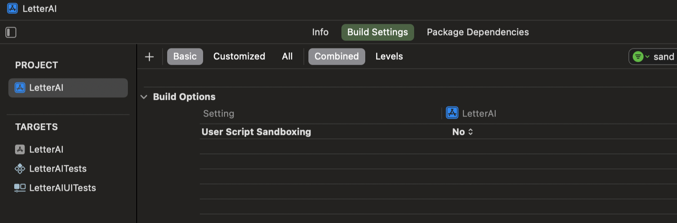
Task: Click the LetterAI app target icon
Action: [x=20, y=150]
